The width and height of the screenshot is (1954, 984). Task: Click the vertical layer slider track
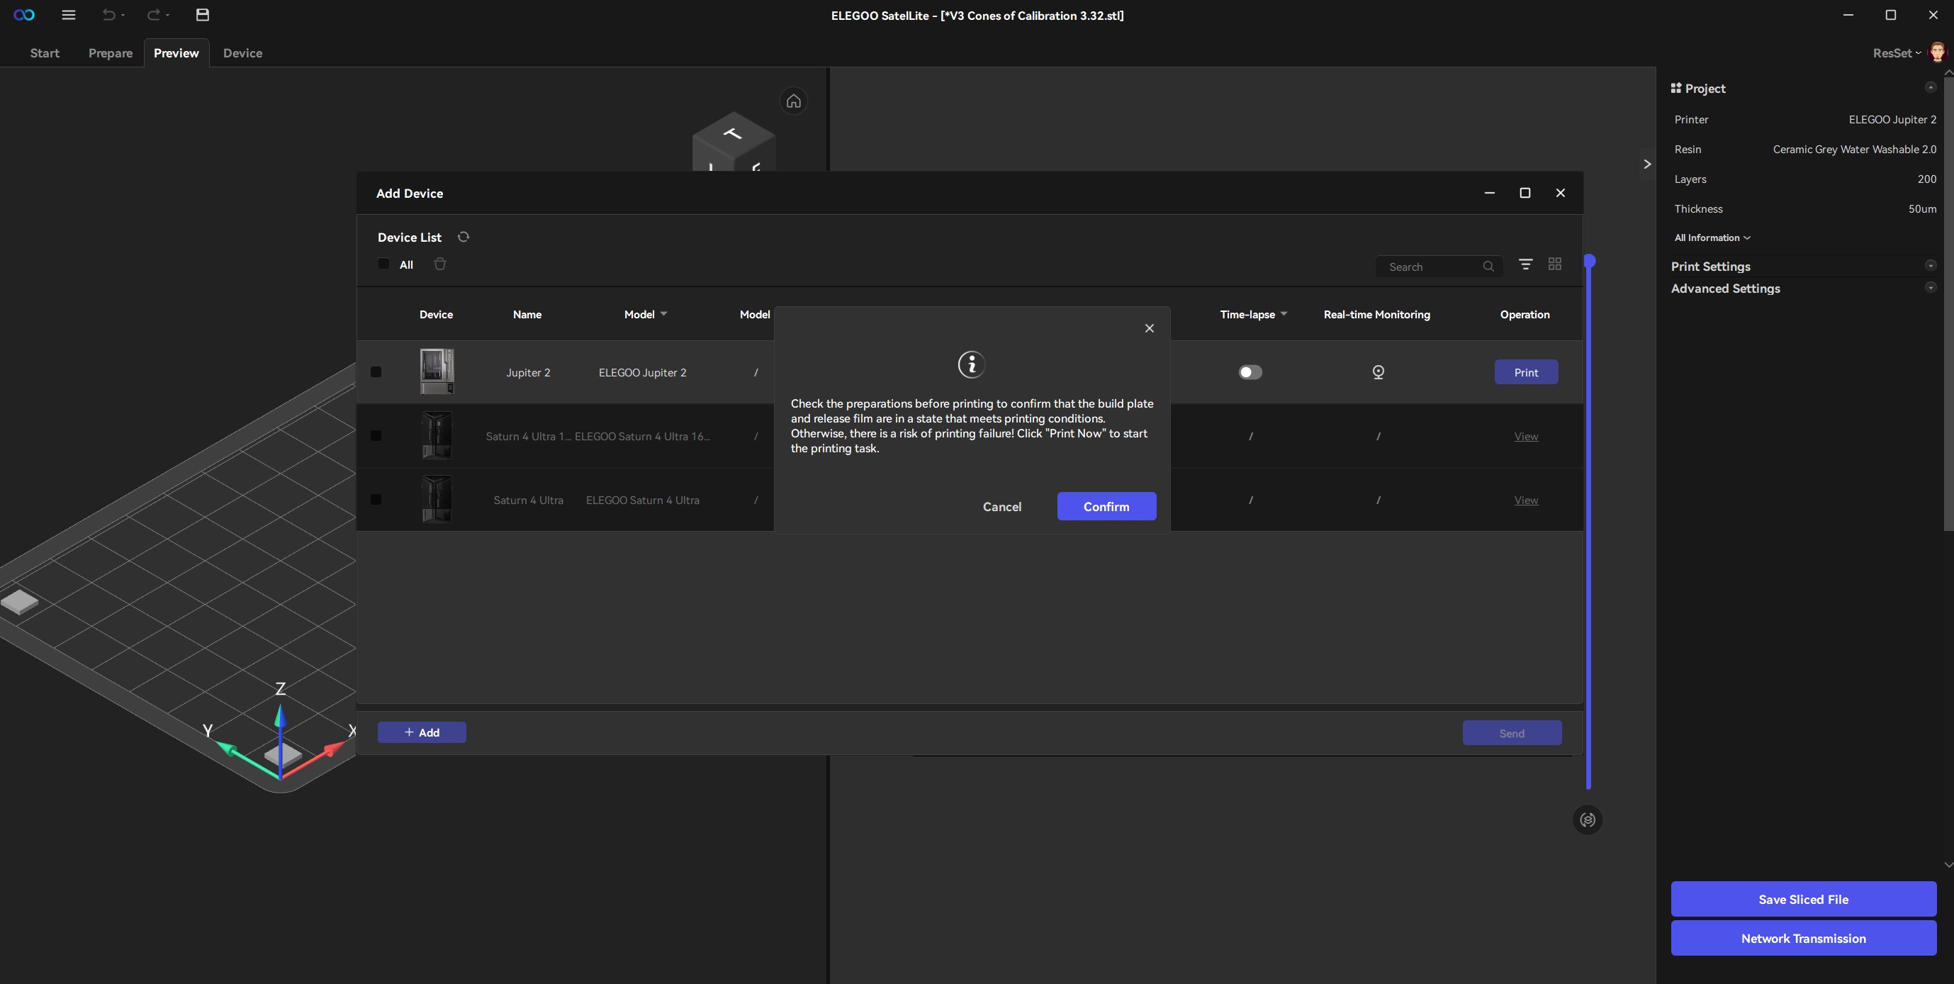point(1588,527)
